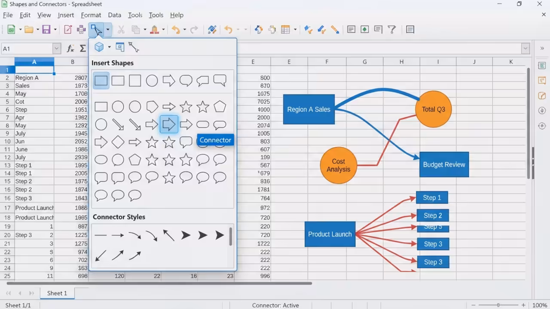Open the folder icon in the toolbar

29,30
